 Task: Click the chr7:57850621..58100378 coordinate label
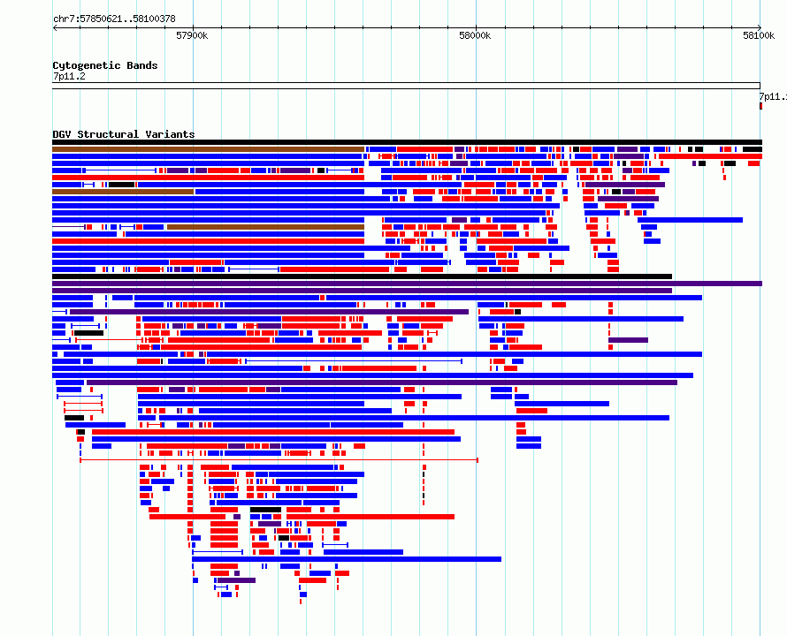(x=114, y=19)
